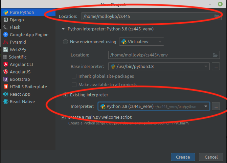The image size is (227, 163).
Task: Click the Create button
Action: click(183, 157)
